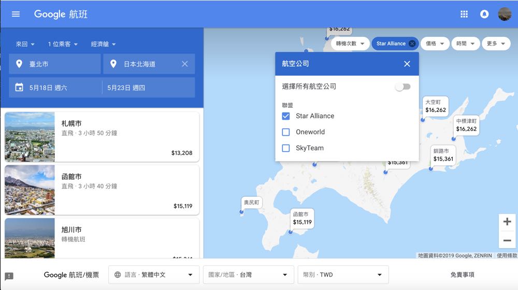Click the SkyTeam label text

(x=310, y=148)
